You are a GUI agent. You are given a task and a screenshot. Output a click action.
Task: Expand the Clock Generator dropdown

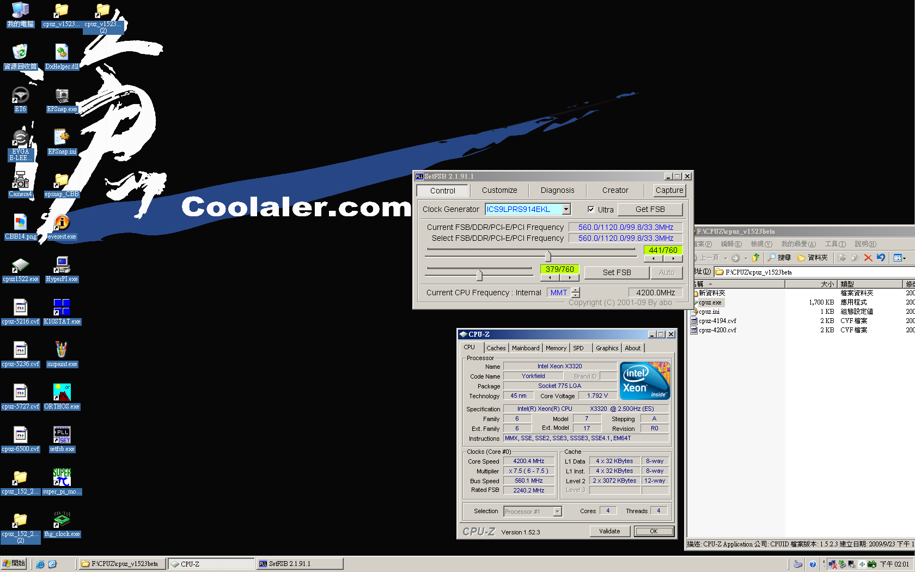click(566, 209)
